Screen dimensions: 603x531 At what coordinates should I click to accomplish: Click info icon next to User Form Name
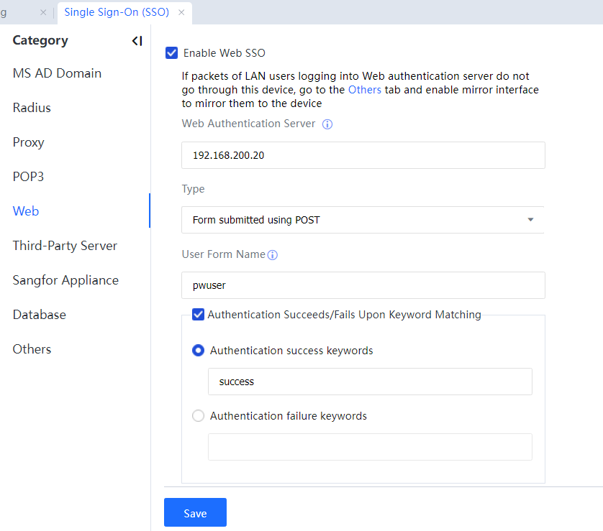[273, 255]
